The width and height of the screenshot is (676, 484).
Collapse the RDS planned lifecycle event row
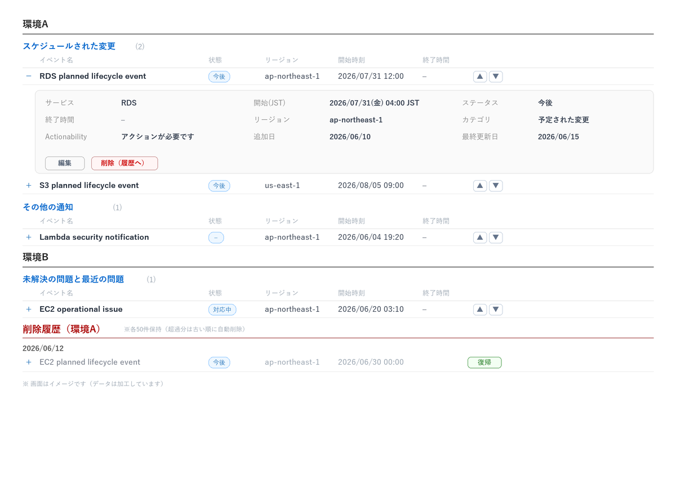coord(29,76)
